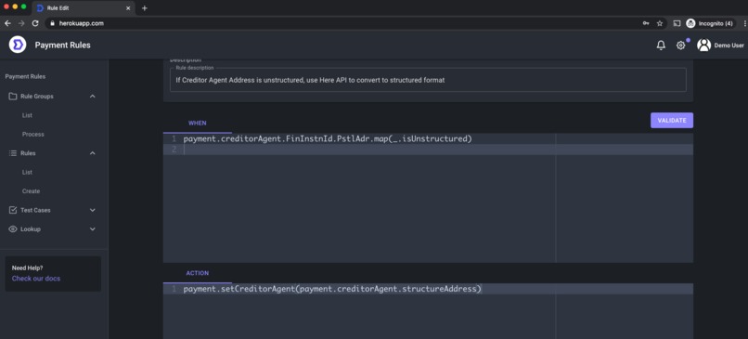This screenshot has width=748, height=339.
Task: Collapse the Rules section chevron
Action: [93, 153]
